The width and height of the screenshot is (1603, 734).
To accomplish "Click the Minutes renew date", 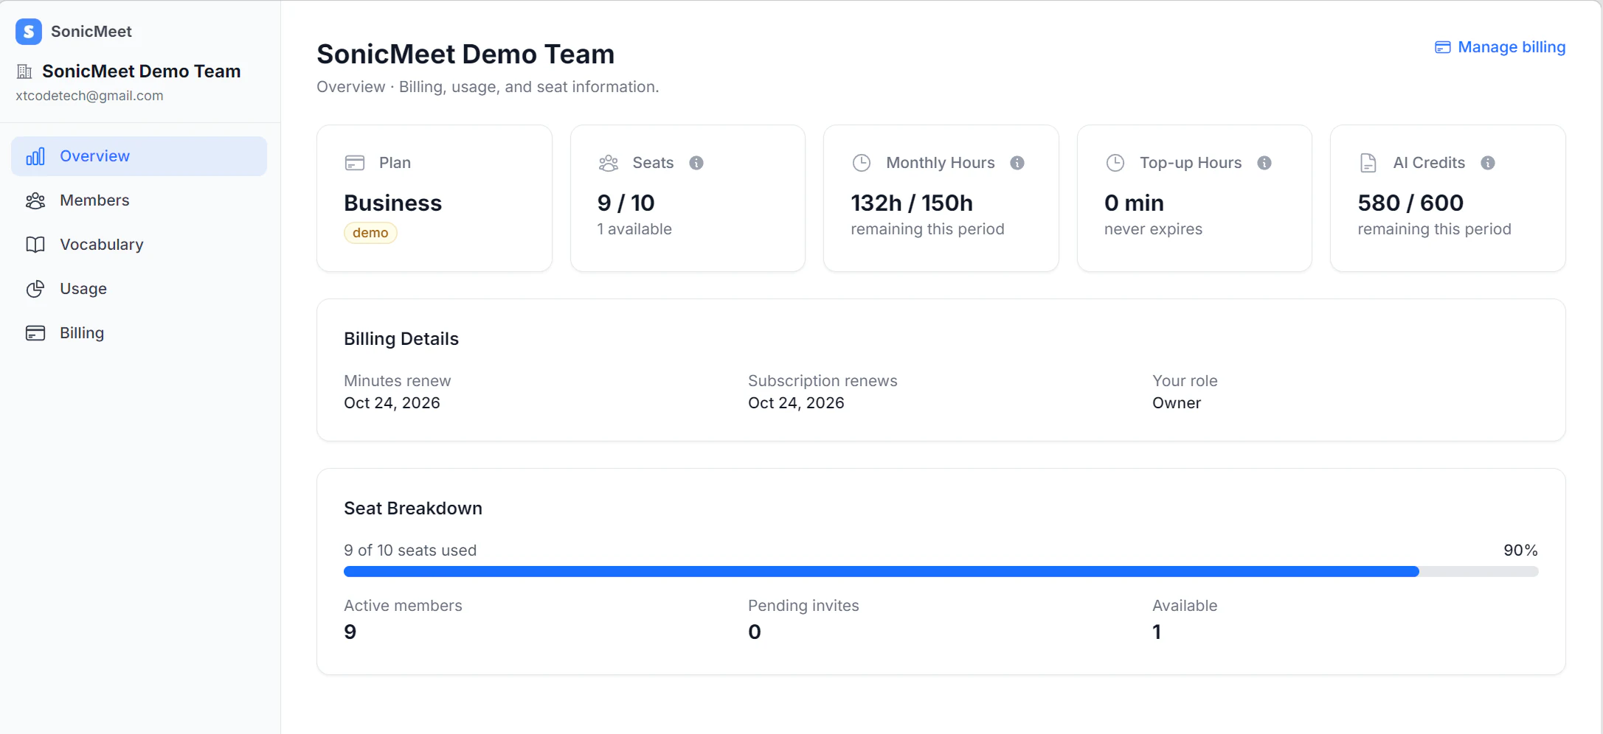I will [x=392, y=403].
